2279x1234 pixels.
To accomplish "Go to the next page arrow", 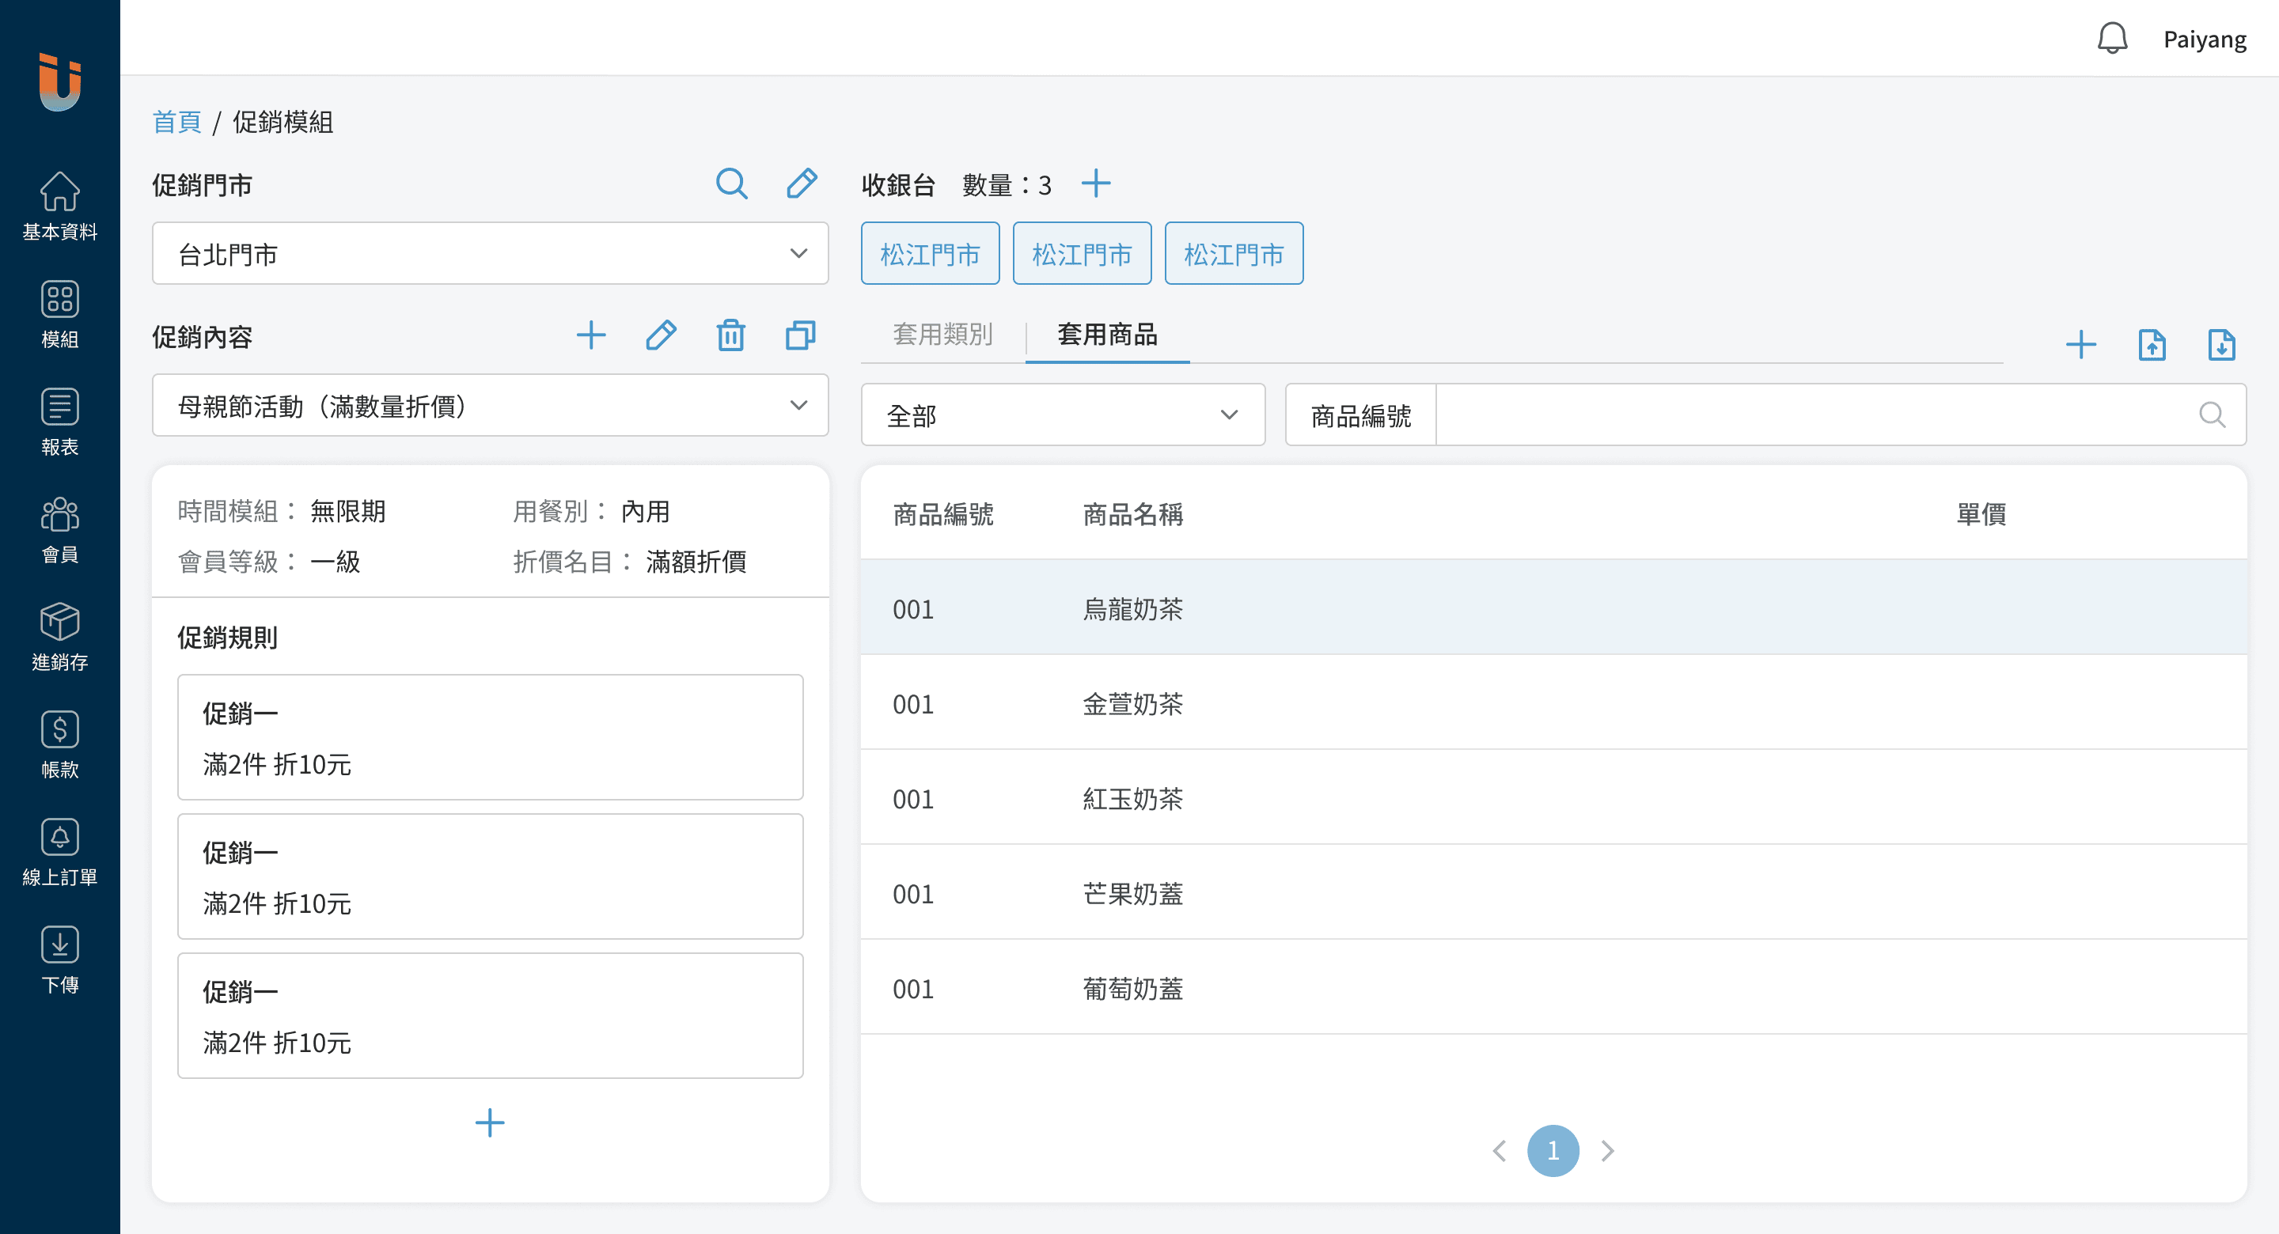I will point(1607,1151).
